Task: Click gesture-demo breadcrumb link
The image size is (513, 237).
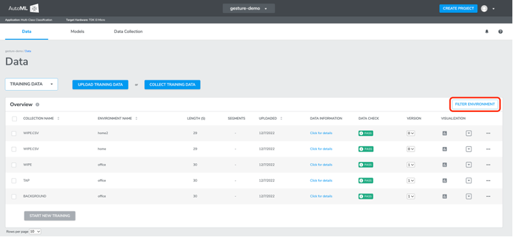Action: point(14,51)
